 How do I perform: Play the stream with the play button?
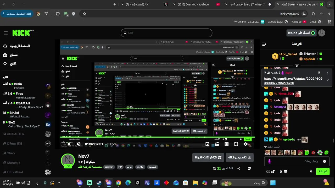[69, 144]
